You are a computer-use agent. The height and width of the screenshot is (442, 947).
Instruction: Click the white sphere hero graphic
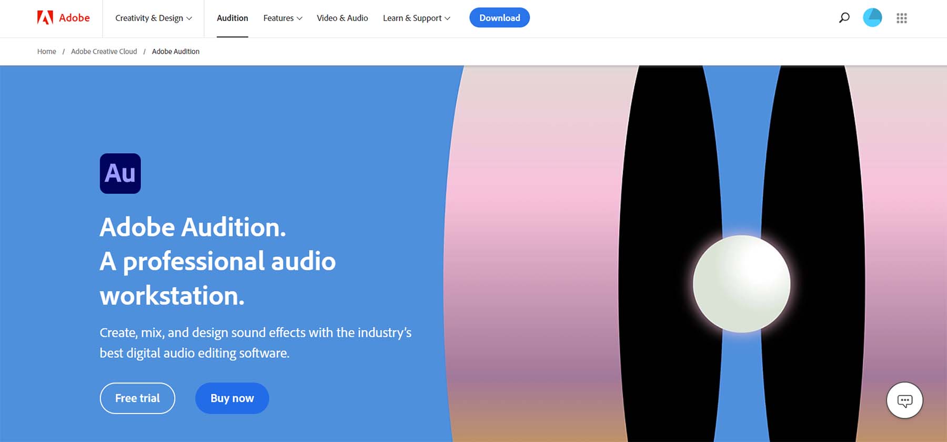(x=741, y=284)
